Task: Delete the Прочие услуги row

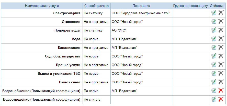Action: (221, 65)
